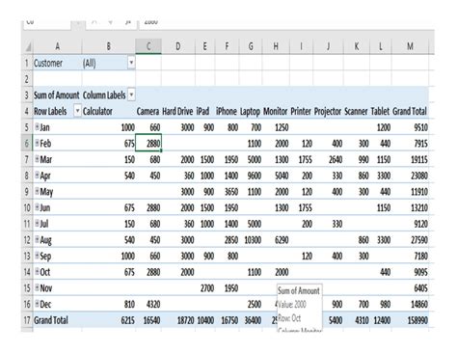Expand the May row group

[37, 191]
